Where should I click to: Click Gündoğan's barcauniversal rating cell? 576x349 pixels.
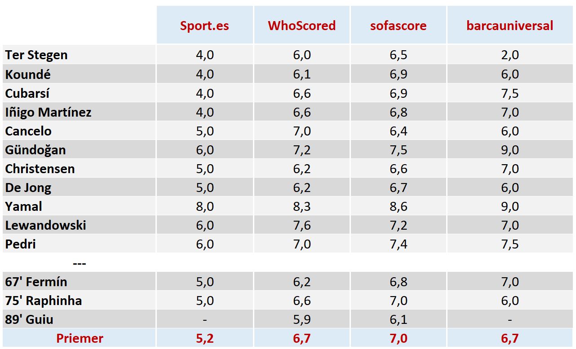pyautogui.click(x=510, y=150)
